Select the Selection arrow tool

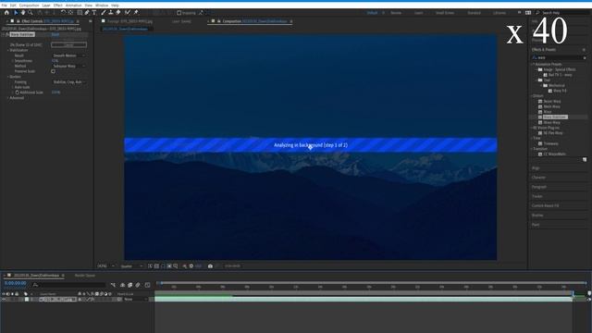(16, 12)
